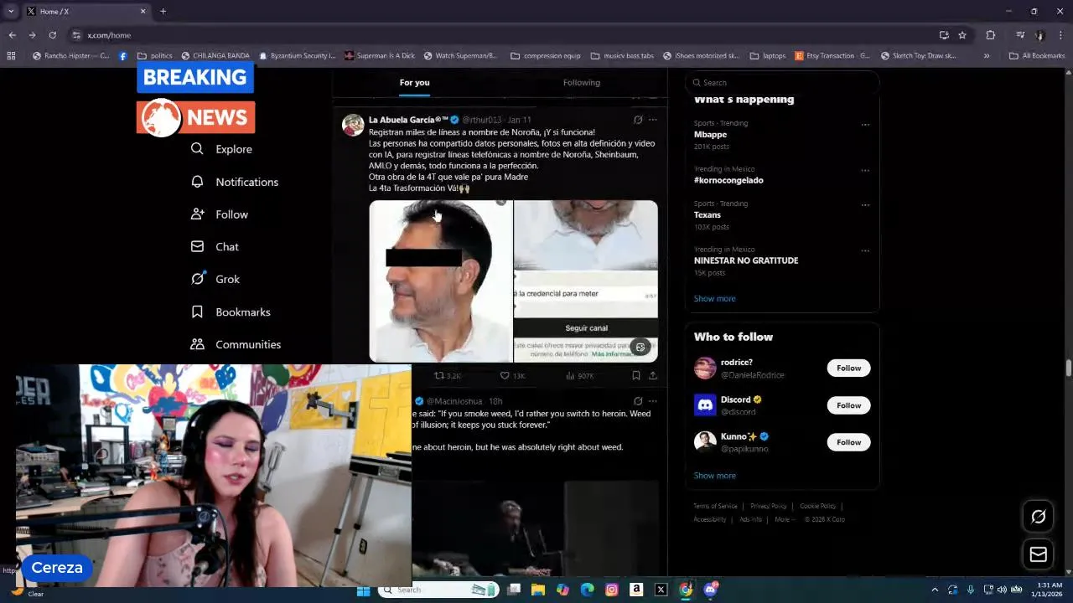
Task: Repost the La Abuela García post
Action: pyautogui.click(x=448, y=376)
